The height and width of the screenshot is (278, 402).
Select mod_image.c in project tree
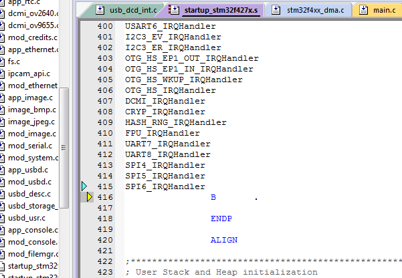click(32, 134)
